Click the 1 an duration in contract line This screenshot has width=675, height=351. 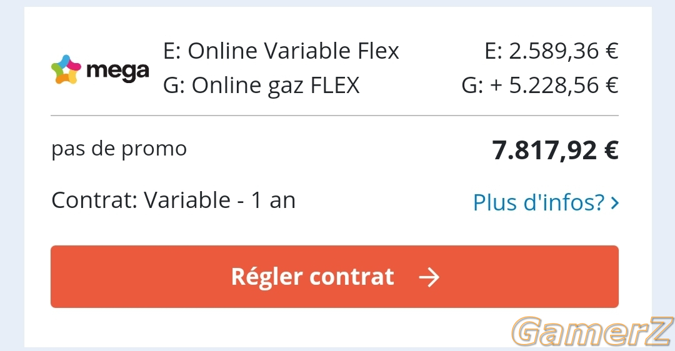(x=273, y=200)
